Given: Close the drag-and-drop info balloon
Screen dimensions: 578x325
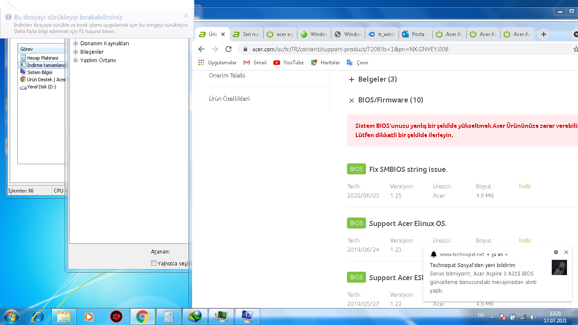Looking at the screenshot, I should point(186,16).
